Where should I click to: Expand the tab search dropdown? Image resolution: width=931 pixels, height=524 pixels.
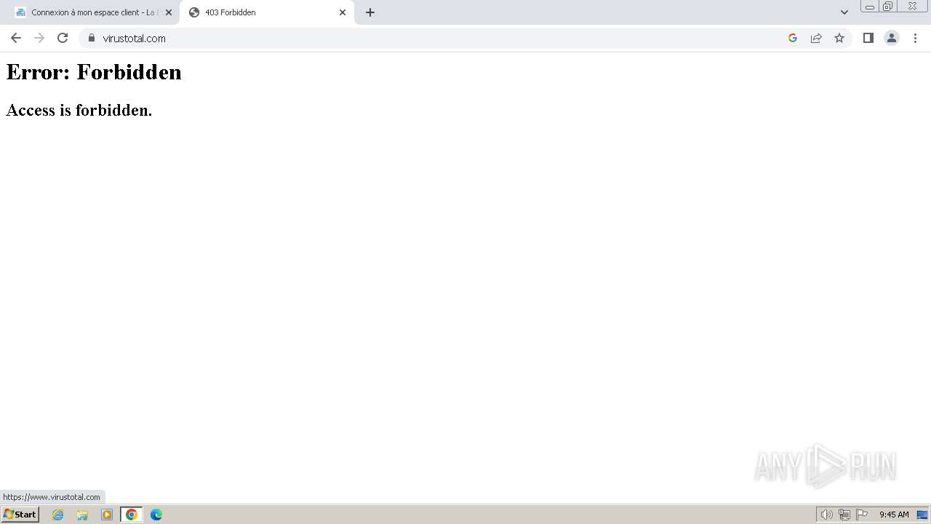[x=844, y=12]
